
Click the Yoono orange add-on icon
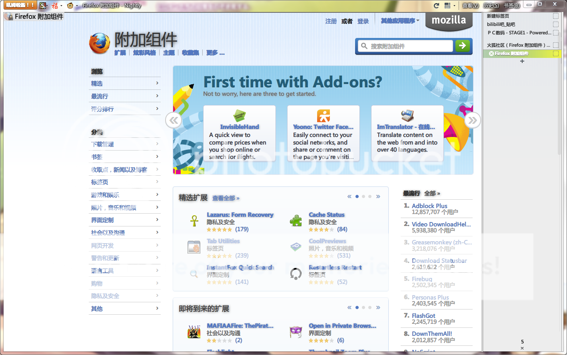(x=323, y=116)
